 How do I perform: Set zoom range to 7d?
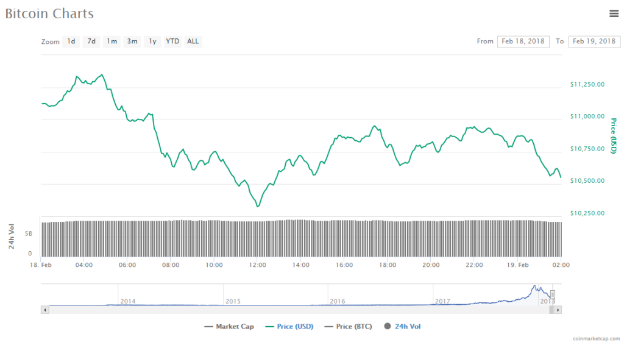pyautogui.click(x=91, y=41)
